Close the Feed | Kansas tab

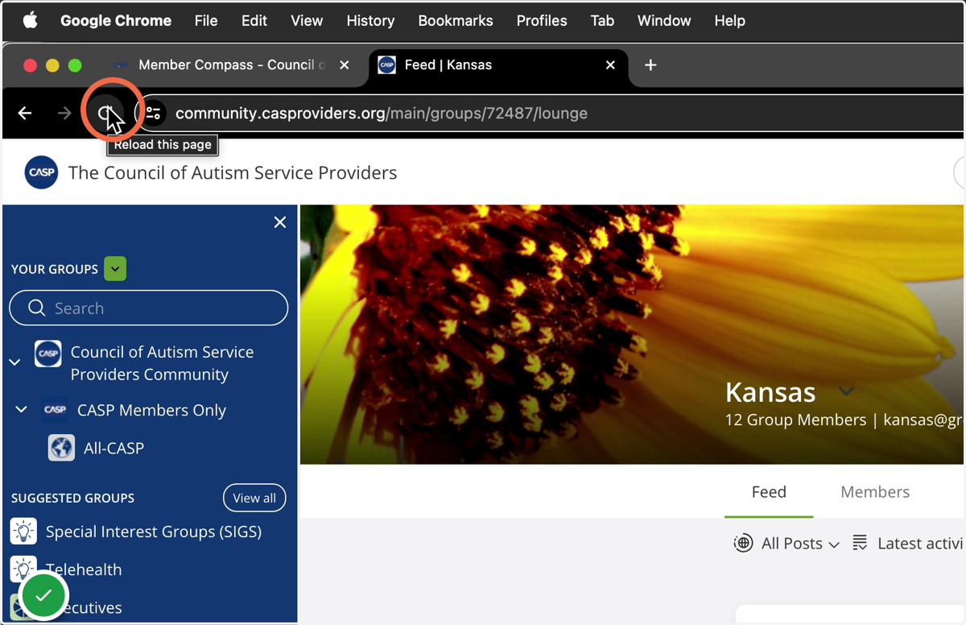[x=610, y=65]
